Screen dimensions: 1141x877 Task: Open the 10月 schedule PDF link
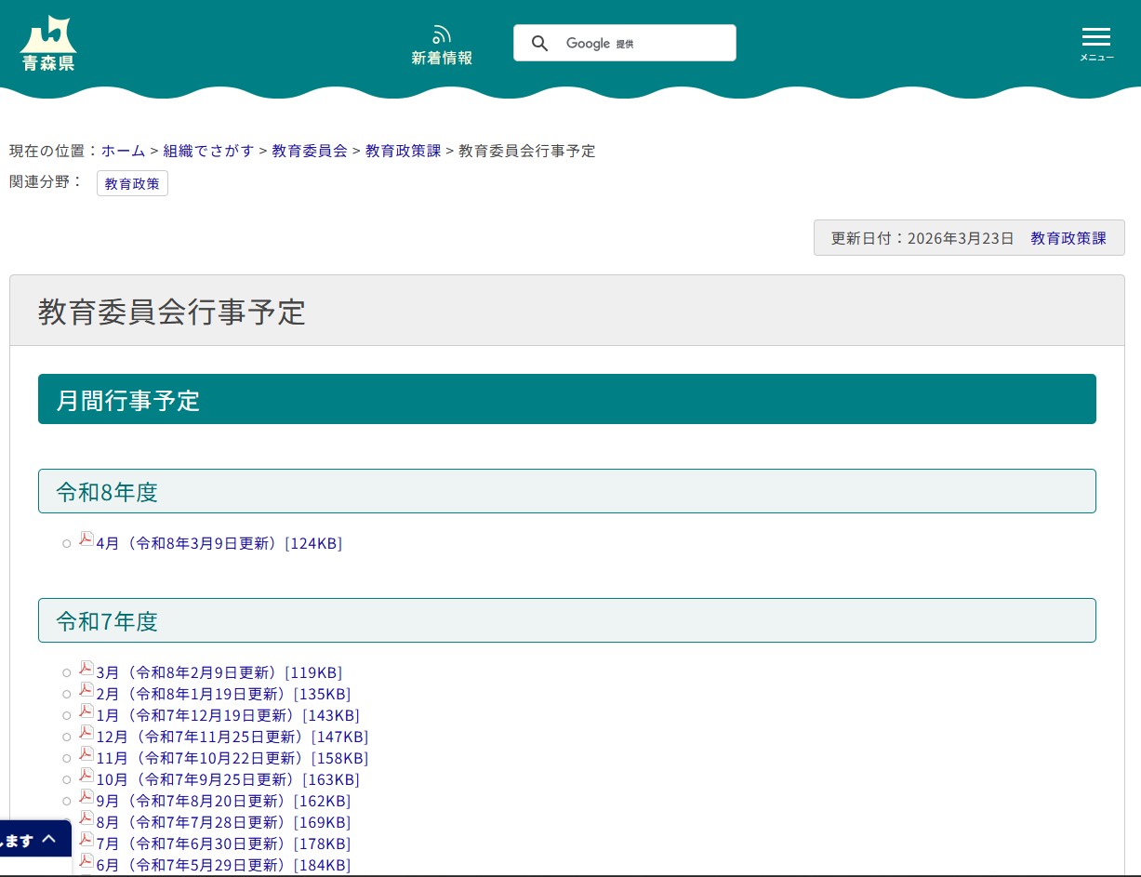[227, 779]
